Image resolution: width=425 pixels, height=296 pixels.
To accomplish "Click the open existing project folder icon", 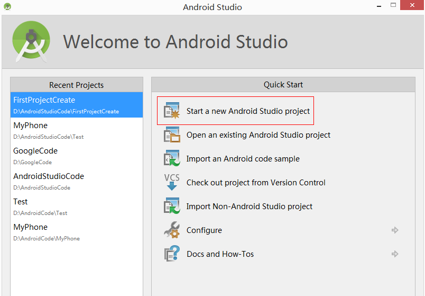I will 172,134.
